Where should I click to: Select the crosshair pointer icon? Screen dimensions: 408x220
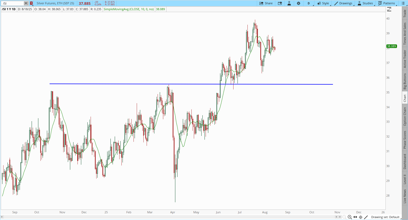(361, 217)
